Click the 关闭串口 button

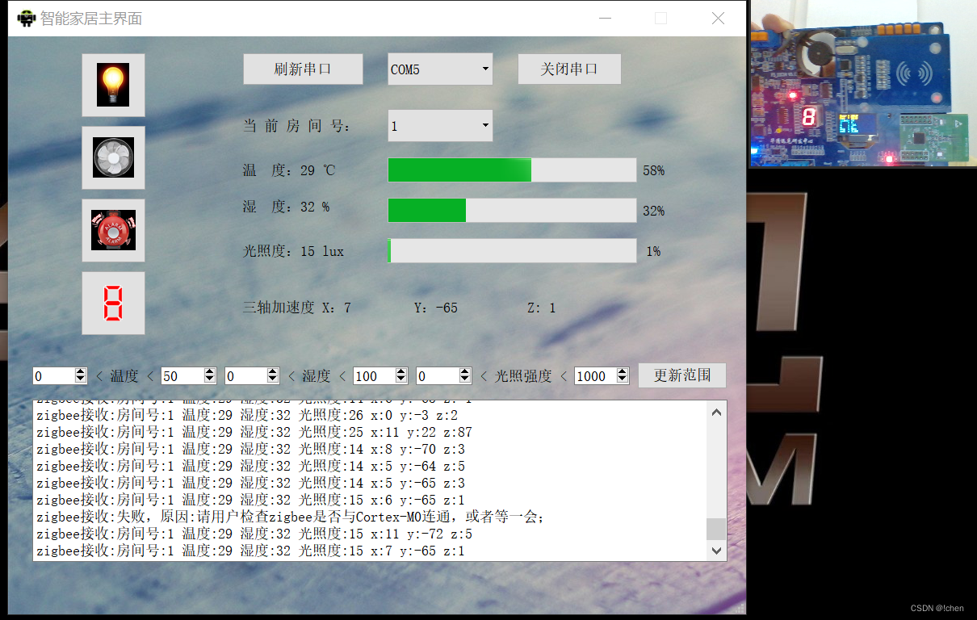tap(569, 69)
